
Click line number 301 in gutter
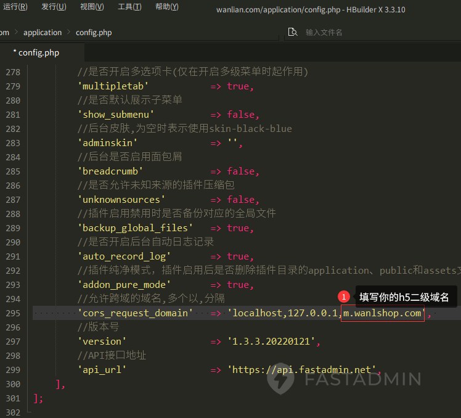[x=13, y=398]
